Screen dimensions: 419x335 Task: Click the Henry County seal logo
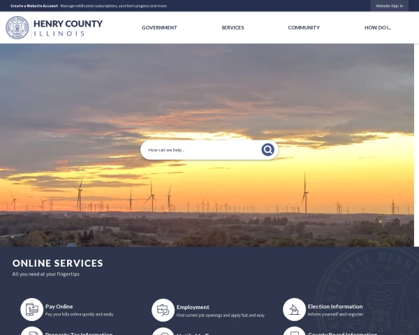[17, 27]
